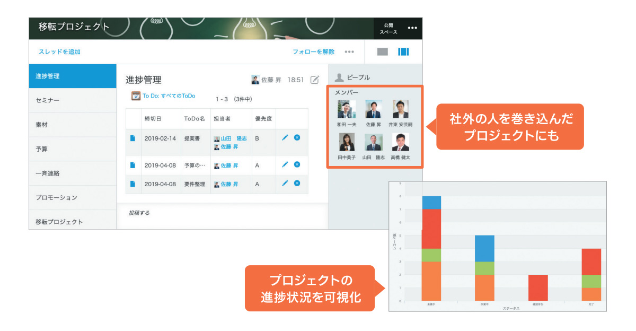The width and height of the screenshot is (636, 331).
Task: Delete the 要件整理 ToDo via its blue X icon
Action: (297, 184)
